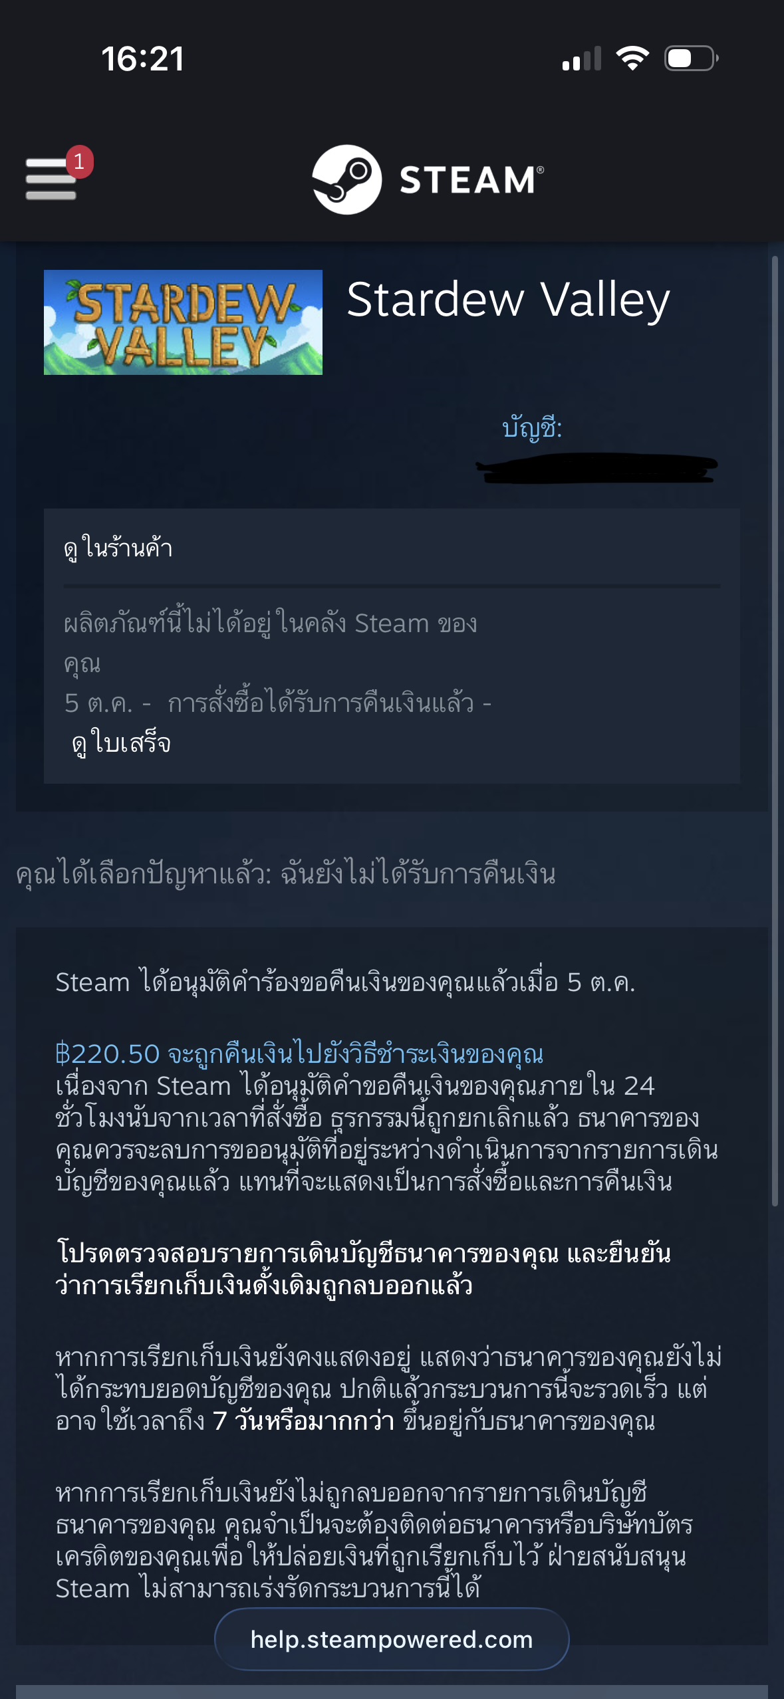Viewport: 784px width, 1699px height.
Task: Tap the บัญชี: account label
Action: tap(532, 427)
